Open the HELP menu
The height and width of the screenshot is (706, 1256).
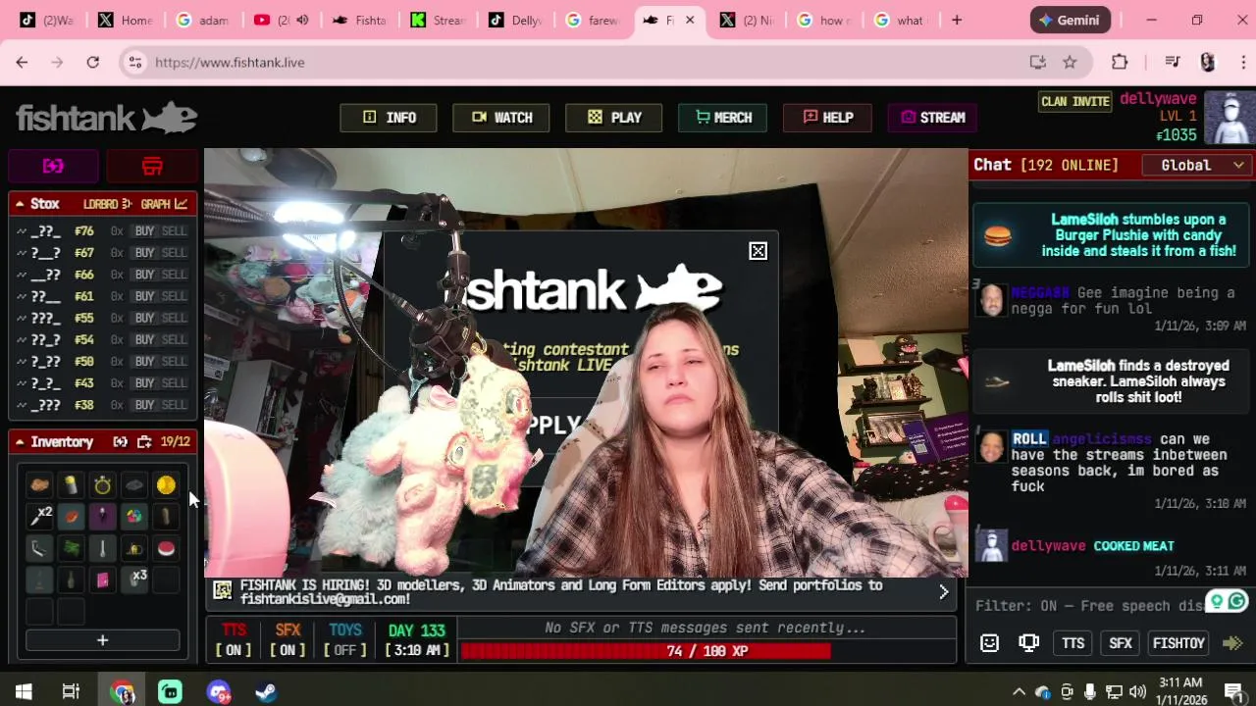coord(828,118)
